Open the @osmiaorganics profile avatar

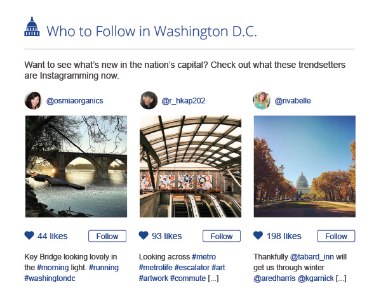[33, 100]
